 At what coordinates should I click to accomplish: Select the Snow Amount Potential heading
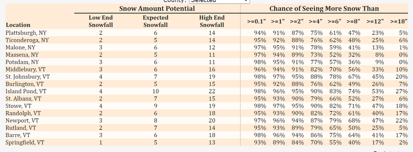tap(157, 8)
